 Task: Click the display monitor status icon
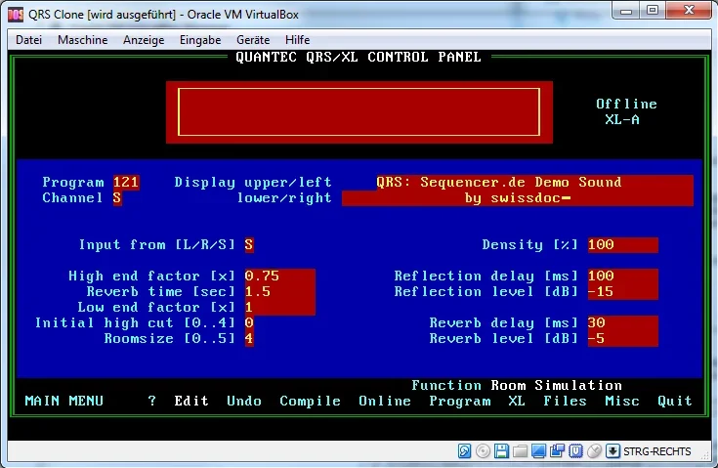[538, 451]
